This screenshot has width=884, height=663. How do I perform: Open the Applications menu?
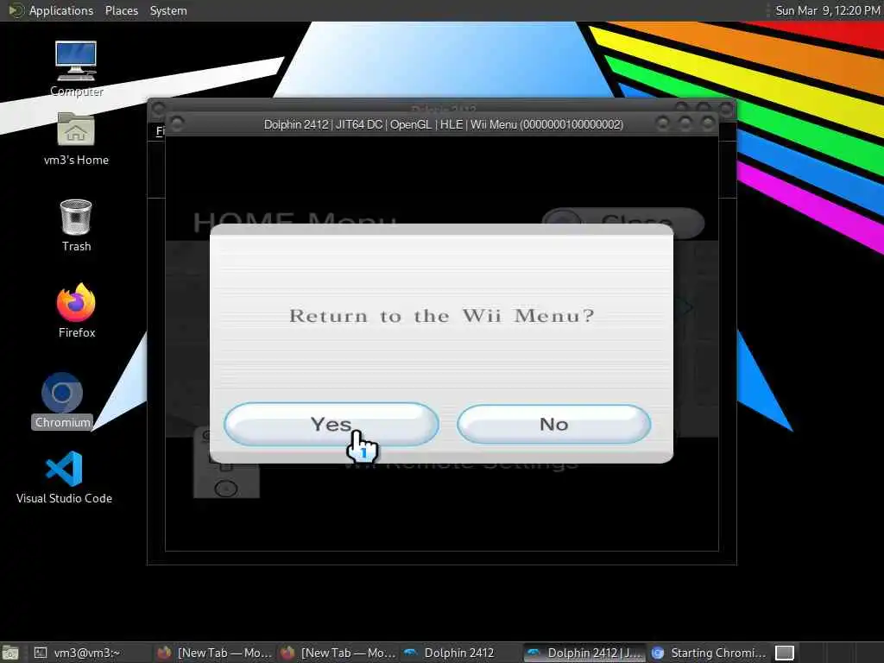tap(61, 10)
